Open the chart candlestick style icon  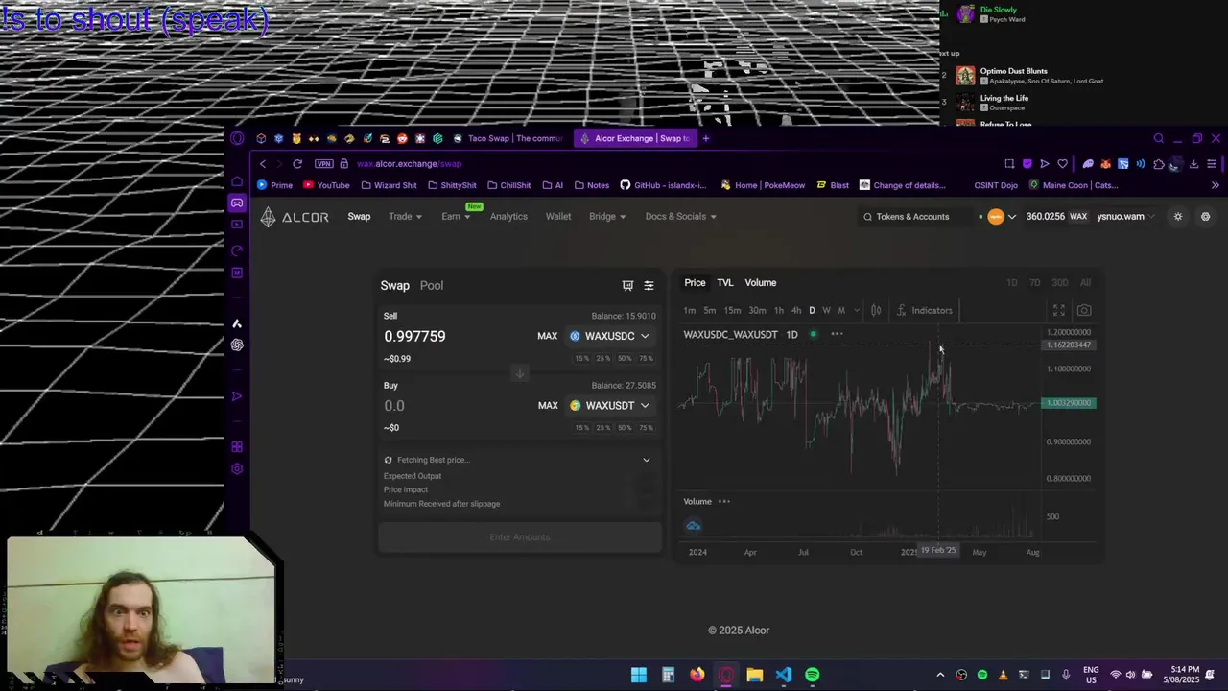876,310
